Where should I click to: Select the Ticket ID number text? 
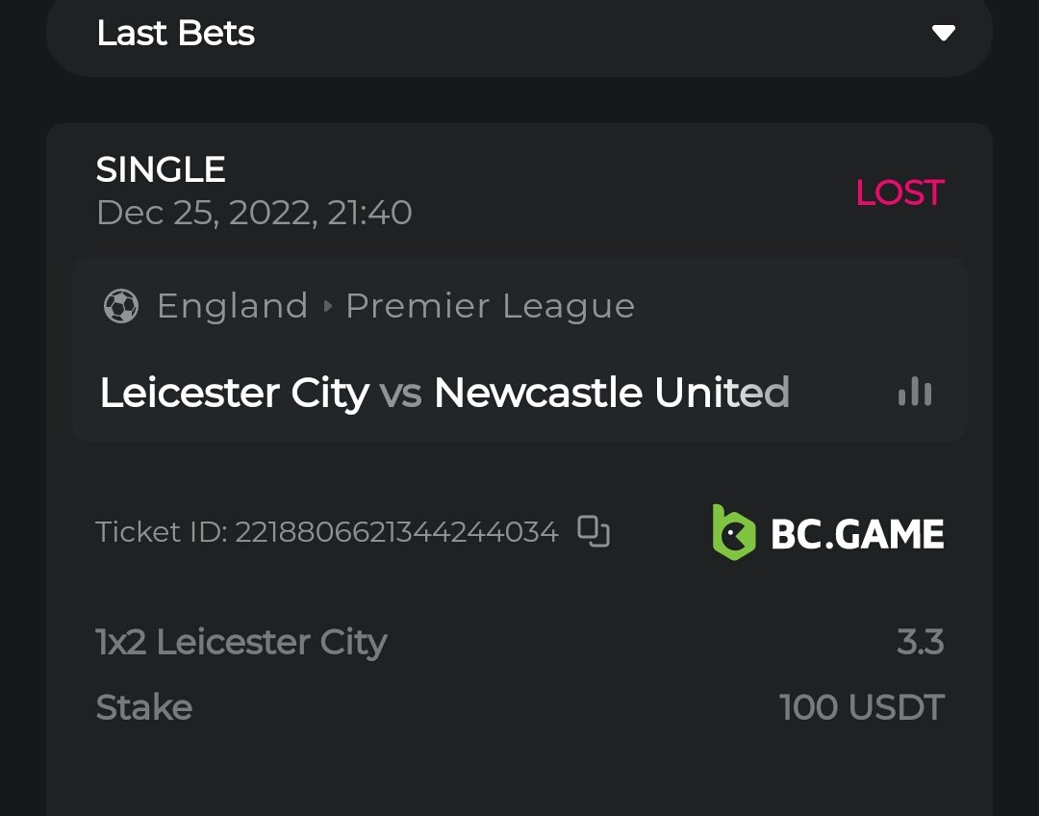click(396, 532)
